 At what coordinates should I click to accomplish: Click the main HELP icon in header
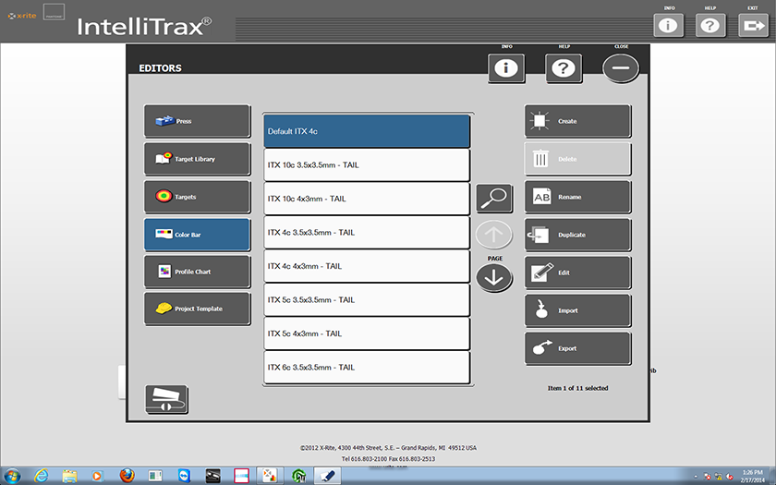[x=710, y=25]
